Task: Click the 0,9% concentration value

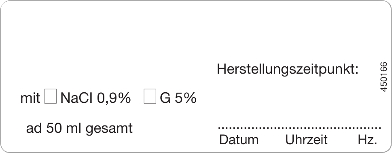Action: 114,98
